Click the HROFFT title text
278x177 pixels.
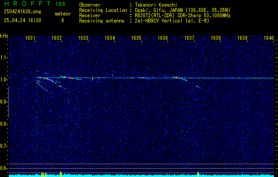click(x=27, y=4)
